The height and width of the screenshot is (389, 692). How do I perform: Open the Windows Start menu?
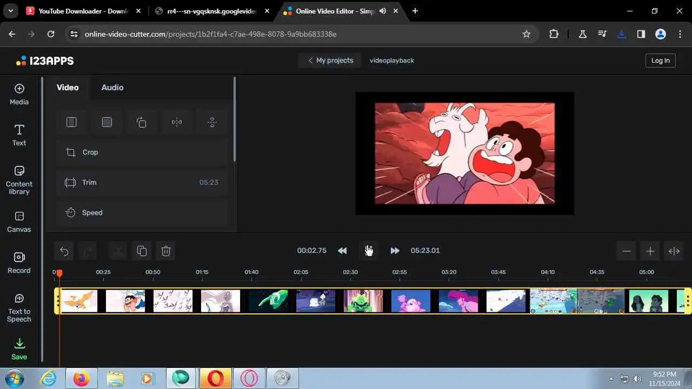point(14,378)
